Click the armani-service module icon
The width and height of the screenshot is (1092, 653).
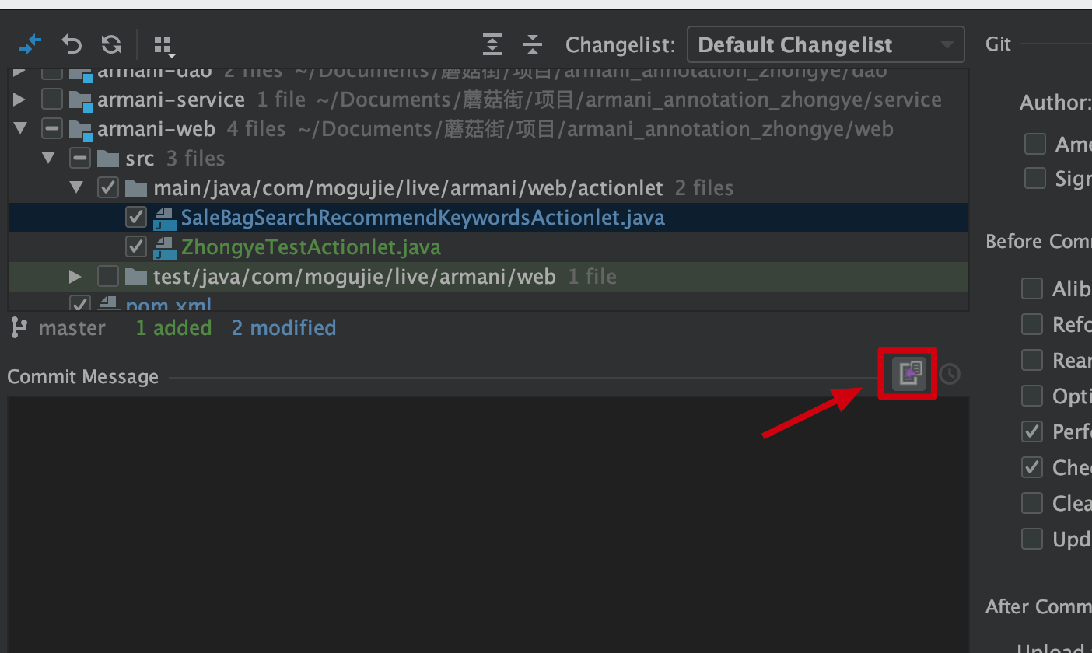tap(79, 100)
